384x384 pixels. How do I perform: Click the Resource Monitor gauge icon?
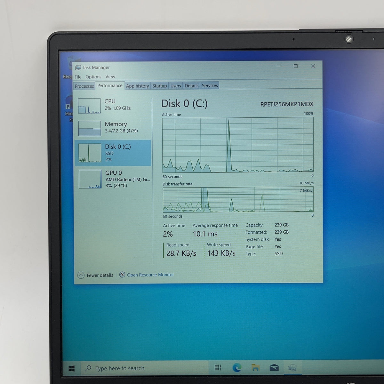click(122, 275)
